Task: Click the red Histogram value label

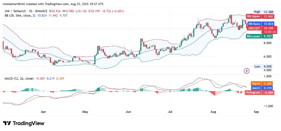Action: pos(260,93)
